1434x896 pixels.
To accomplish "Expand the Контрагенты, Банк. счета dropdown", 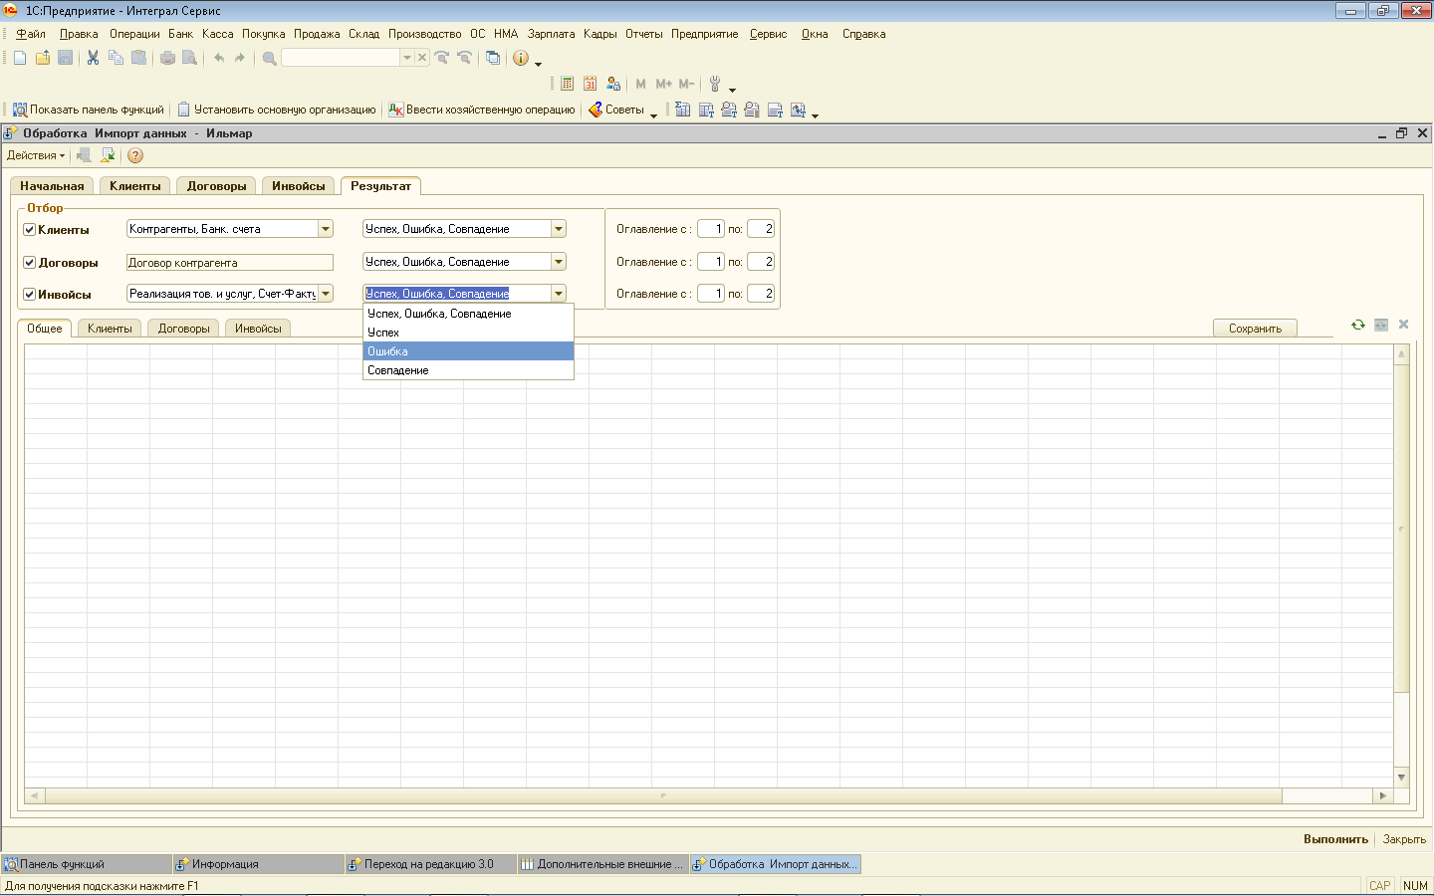I will (326, 229).
